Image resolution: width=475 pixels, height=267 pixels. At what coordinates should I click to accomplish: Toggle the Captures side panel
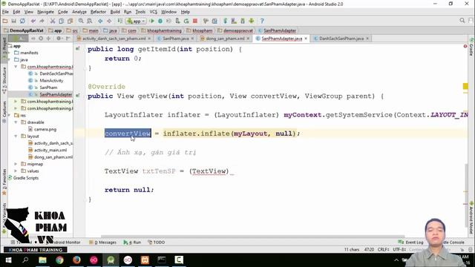click(x=4, y=111)
